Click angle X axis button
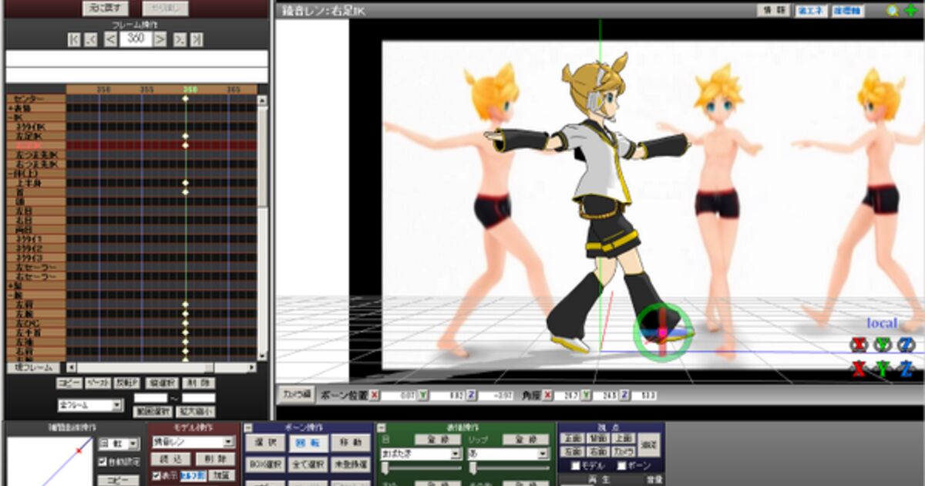Screen dimensions: 925x486 (x=547, y=395)
